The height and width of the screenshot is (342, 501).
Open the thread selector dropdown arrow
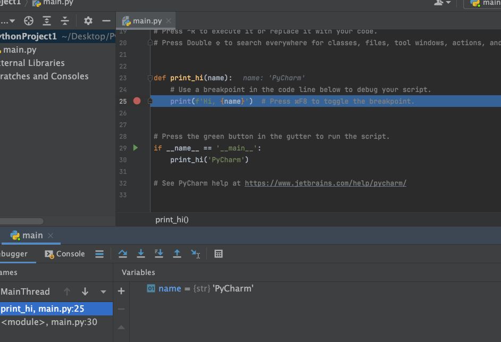[x=103, y=292]
